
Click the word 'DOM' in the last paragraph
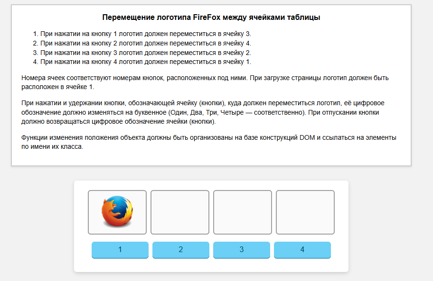pos(308,137)
